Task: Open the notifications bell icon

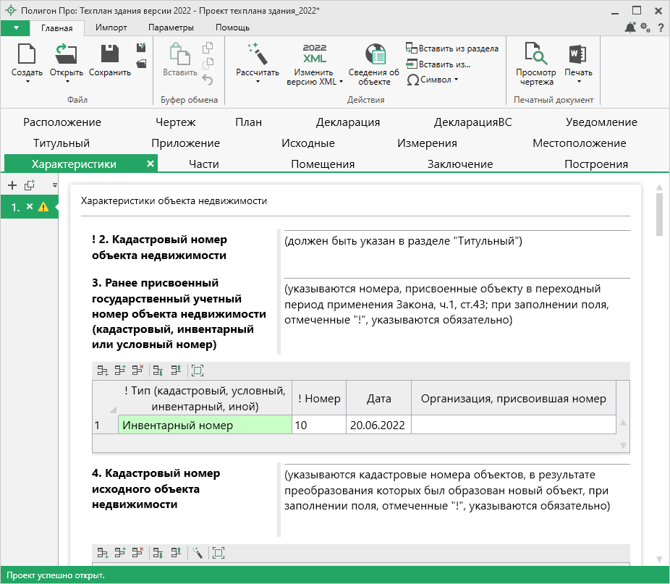Action: click(x=630, y=27)
